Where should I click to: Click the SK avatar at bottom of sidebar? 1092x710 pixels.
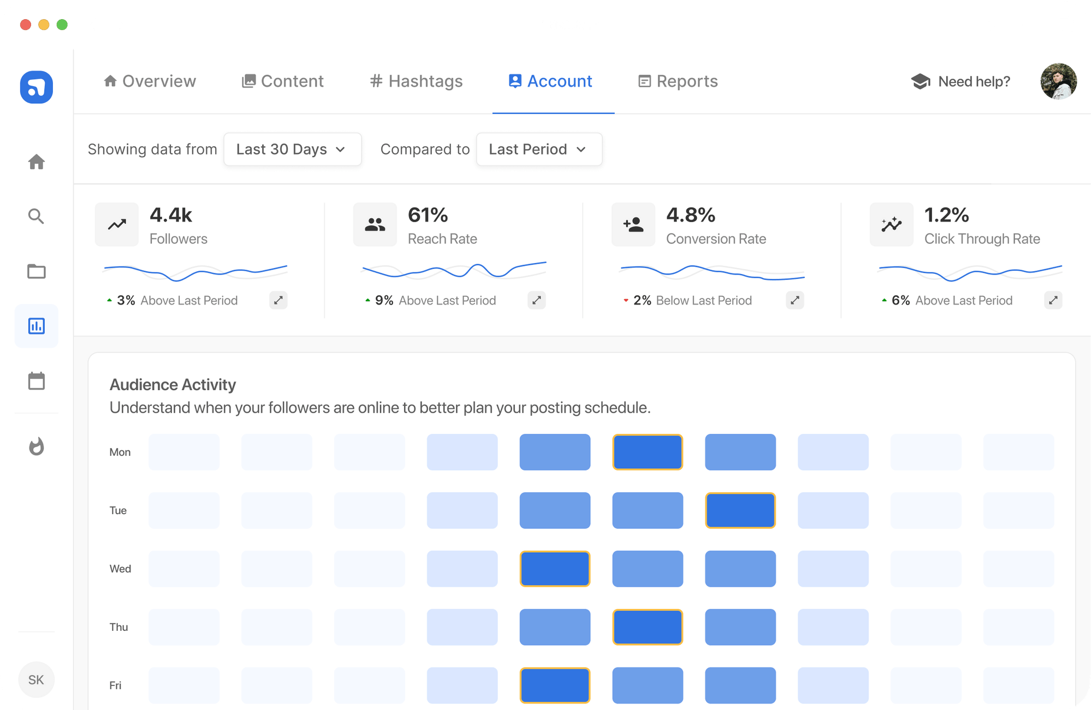click(37, 679)
